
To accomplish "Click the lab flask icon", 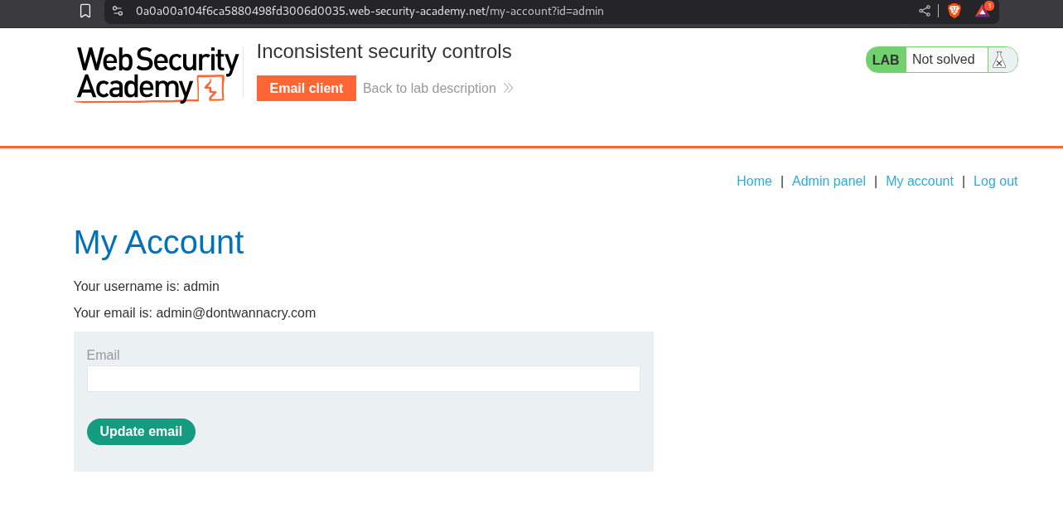I will 999,60.
